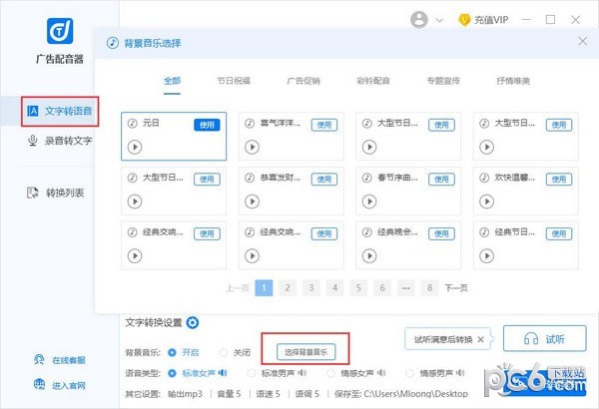Click the music note icon beside 春节序曲
The height and width of the screenshot is (409, 599).
(367, 178)
